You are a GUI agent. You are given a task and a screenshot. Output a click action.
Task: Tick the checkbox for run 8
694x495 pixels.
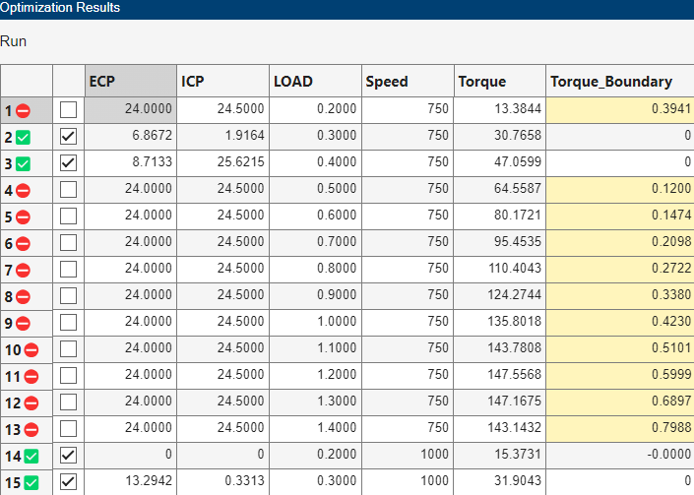tap(68, 295)
